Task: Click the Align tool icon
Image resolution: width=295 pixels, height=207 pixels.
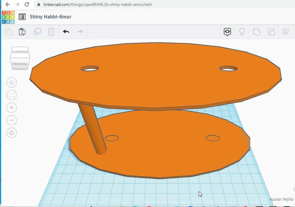Action: [x=286, y=32]
